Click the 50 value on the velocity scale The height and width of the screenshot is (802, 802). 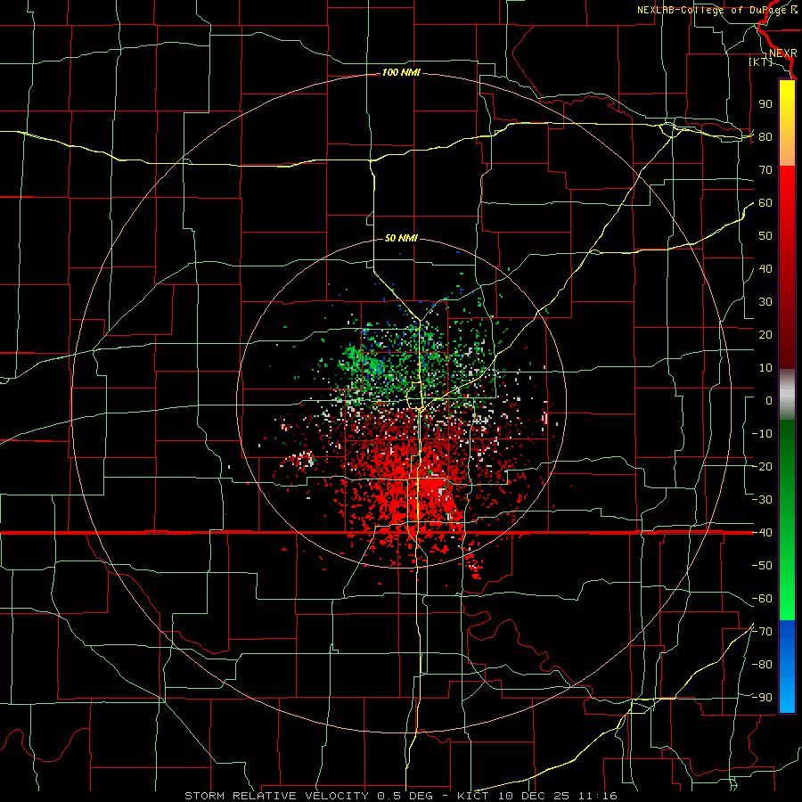coord(765,236)
